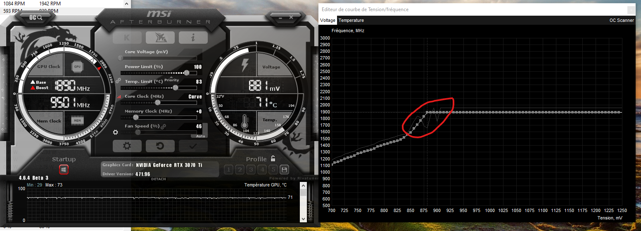641x231 pixels.
Task: Close the Tension/fréquence curve editor window
Action: pyautogui.click(x=631, y=10)
